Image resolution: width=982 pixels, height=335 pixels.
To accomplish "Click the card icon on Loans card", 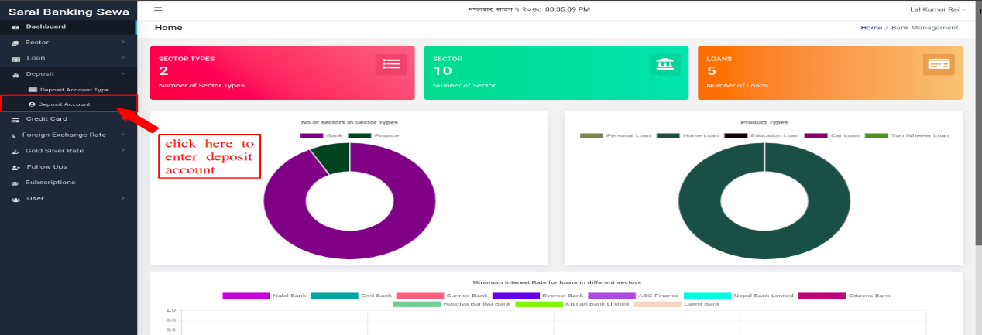I will tap(939, 65).
